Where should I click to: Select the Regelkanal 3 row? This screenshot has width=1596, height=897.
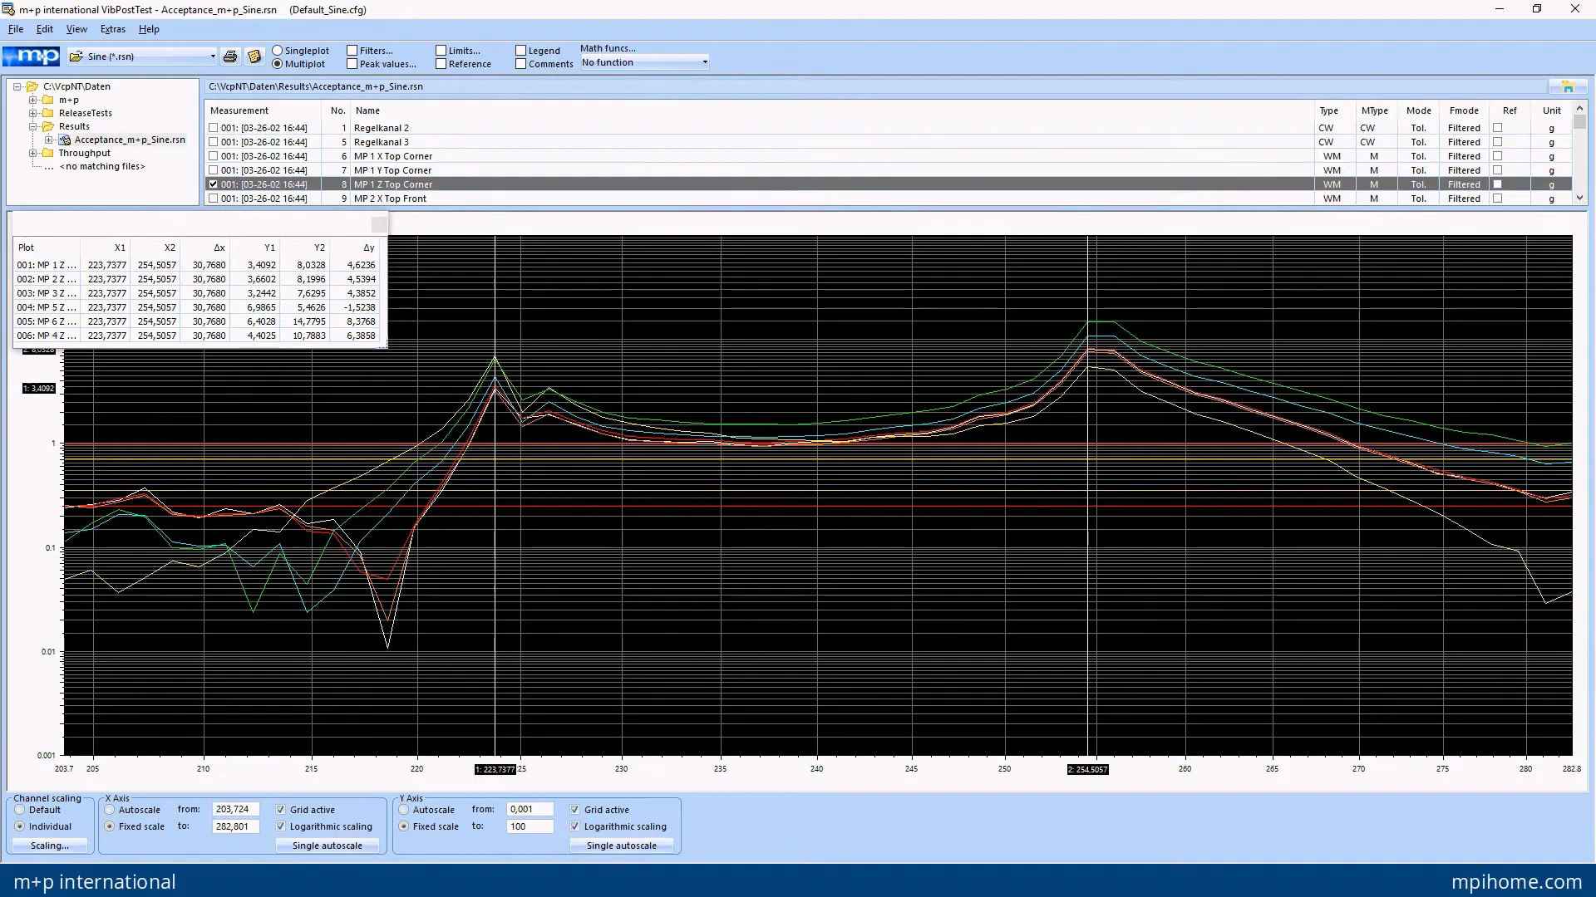(889, 142)
